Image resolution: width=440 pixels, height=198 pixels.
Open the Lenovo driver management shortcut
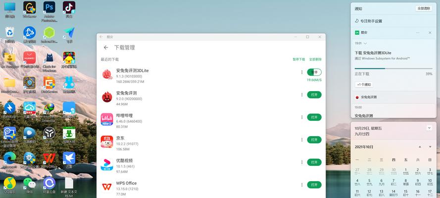tap(9, 133)
